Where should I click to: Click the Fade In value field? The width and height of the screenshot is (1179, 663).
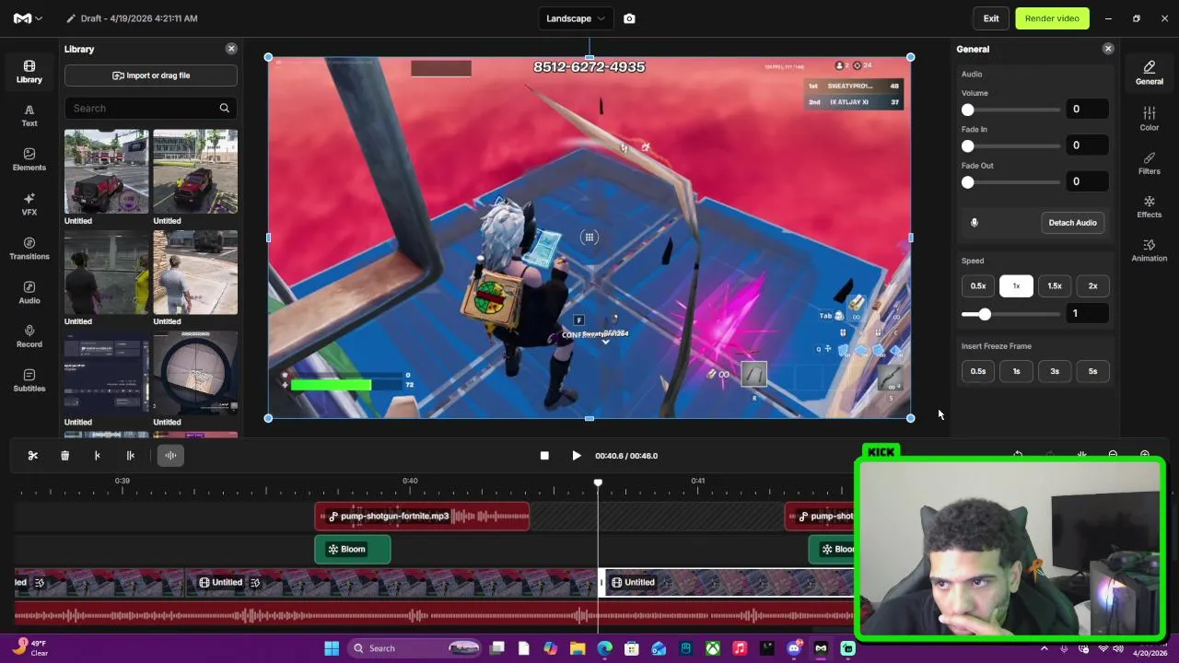(1088, 145)
